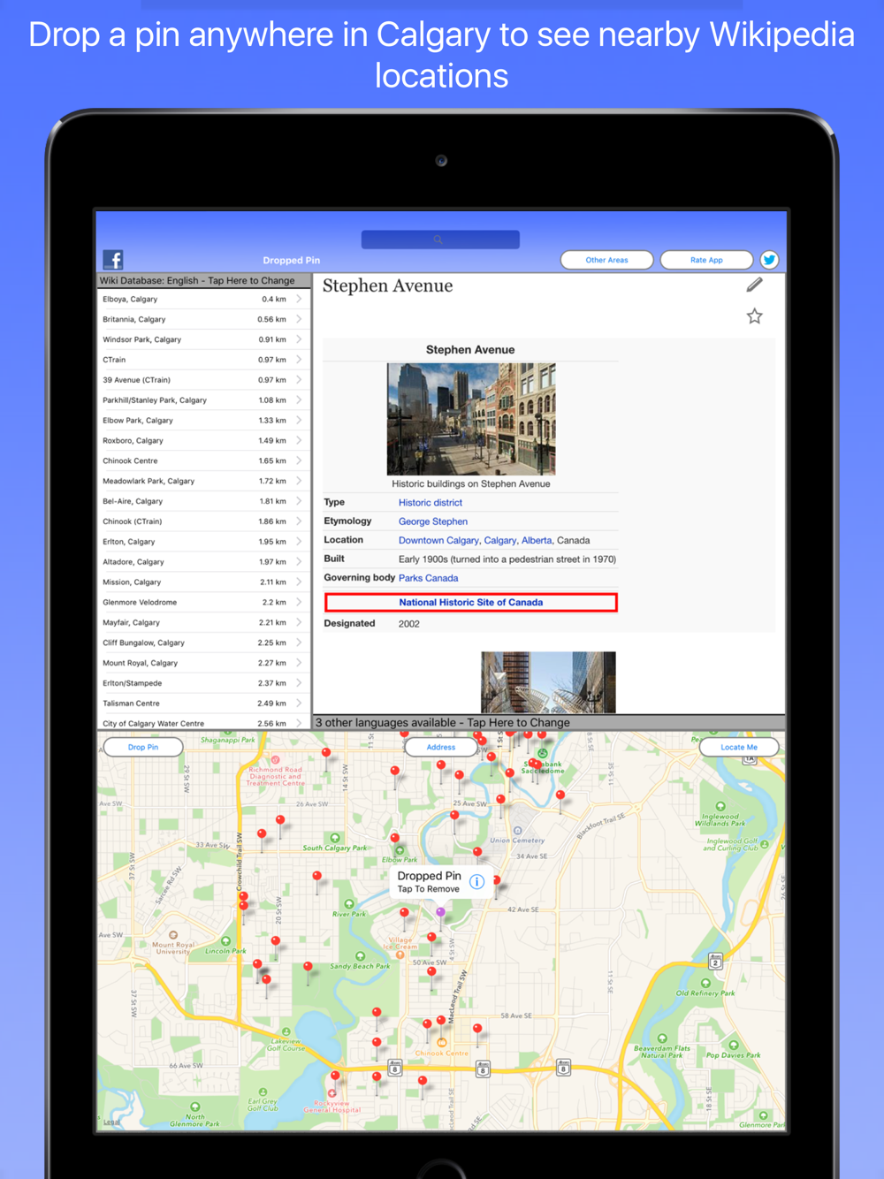Change the Wiki Database language
884x1179 pixels.
tap(203, 280)
